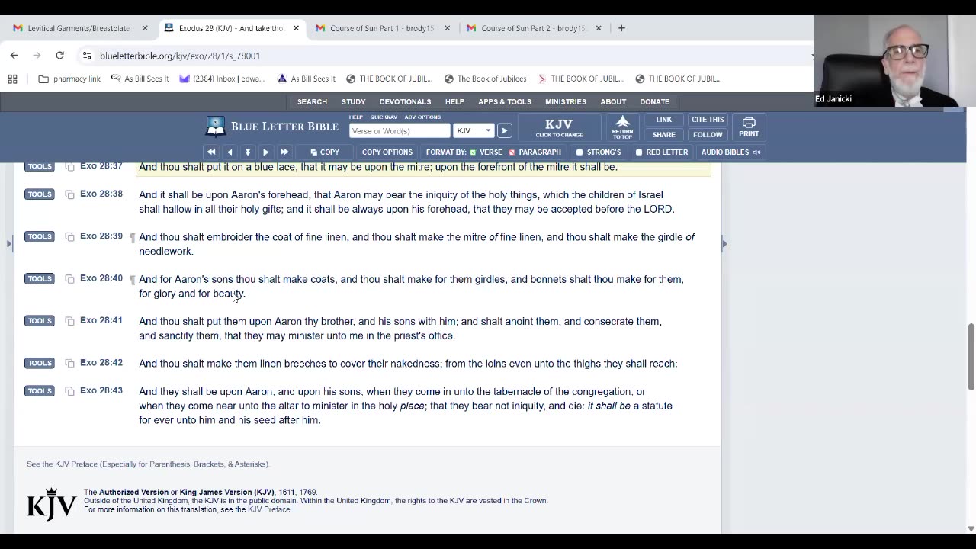Open Tools menu for Exo 28:39

pos(40,236)
